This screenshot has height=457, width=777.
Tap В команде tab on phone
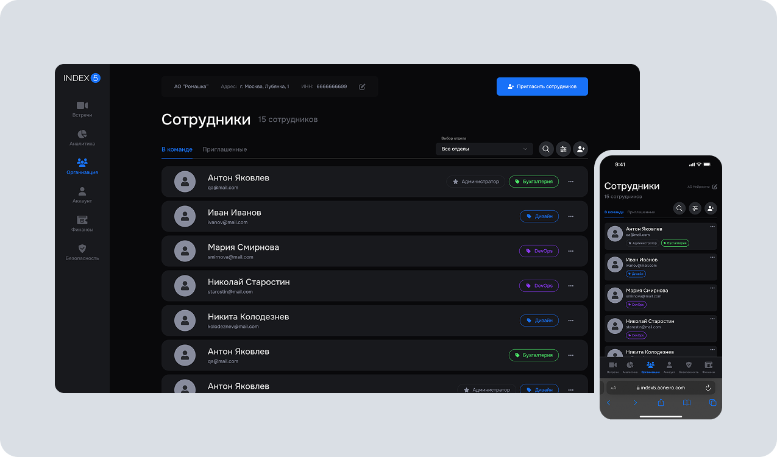click(x=614, y=212)
